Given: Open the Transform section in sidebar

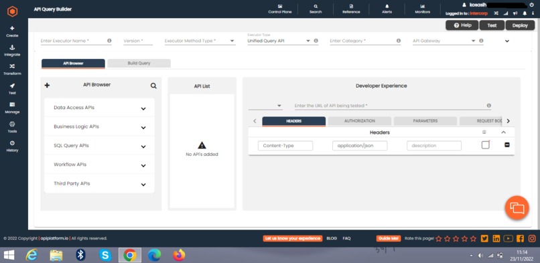Looking at the screenshot, I should (13, 70).
